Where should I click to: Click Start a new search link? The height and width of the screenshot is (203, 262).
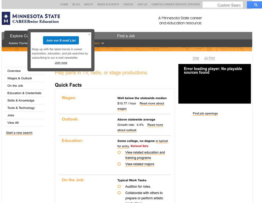click(19, 133)
